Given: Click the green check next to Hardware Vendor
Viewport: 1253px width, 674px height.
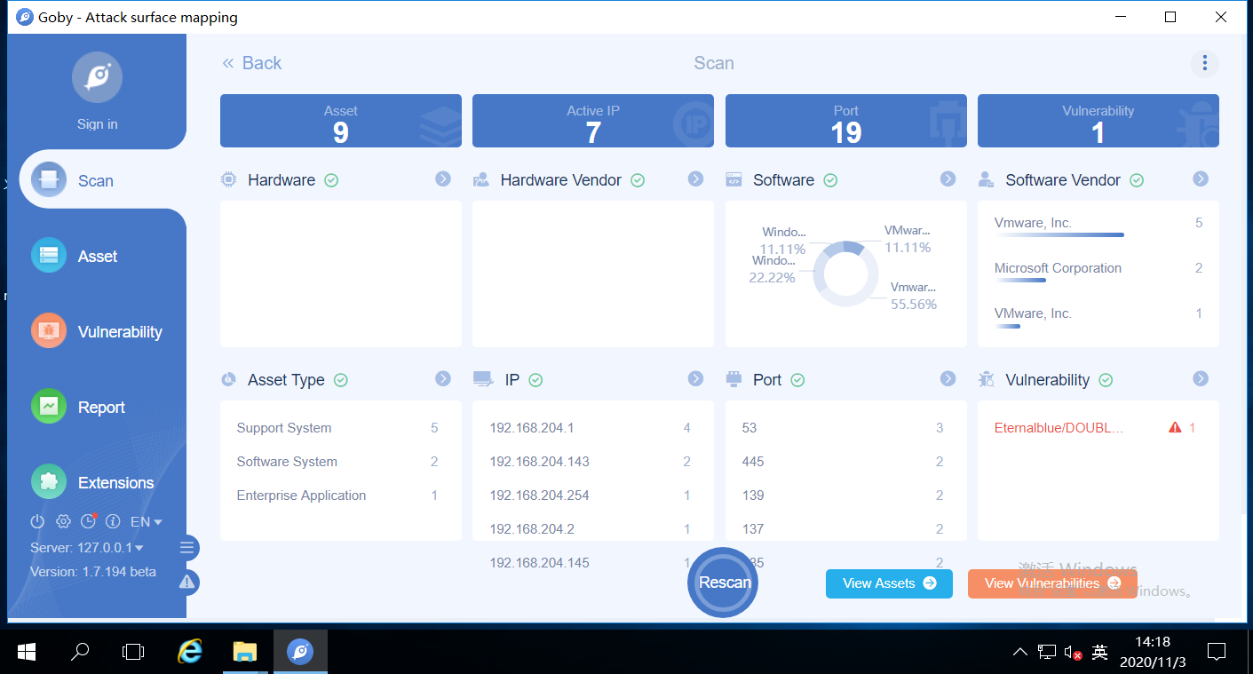Looking at the screenshot, I should tap(638, 180).
